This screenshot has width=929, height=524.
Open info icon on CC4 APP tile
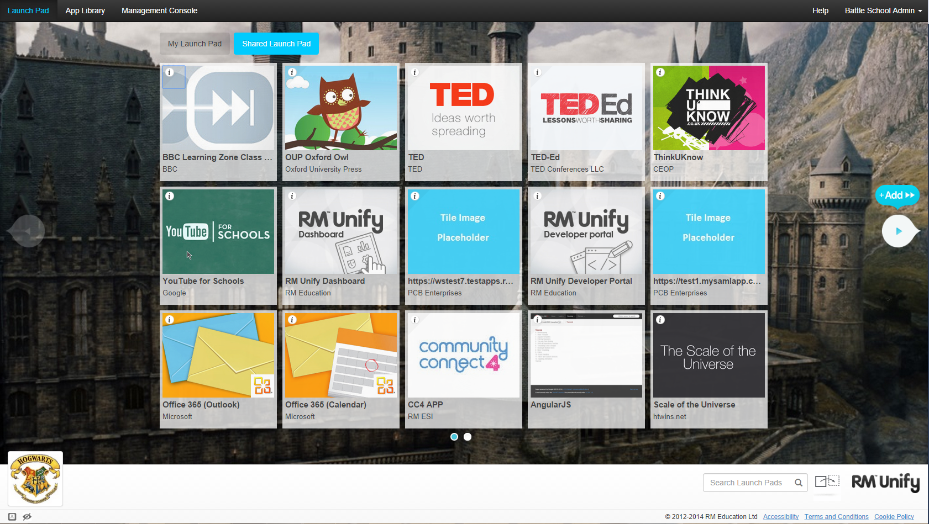tap(415, 320)
